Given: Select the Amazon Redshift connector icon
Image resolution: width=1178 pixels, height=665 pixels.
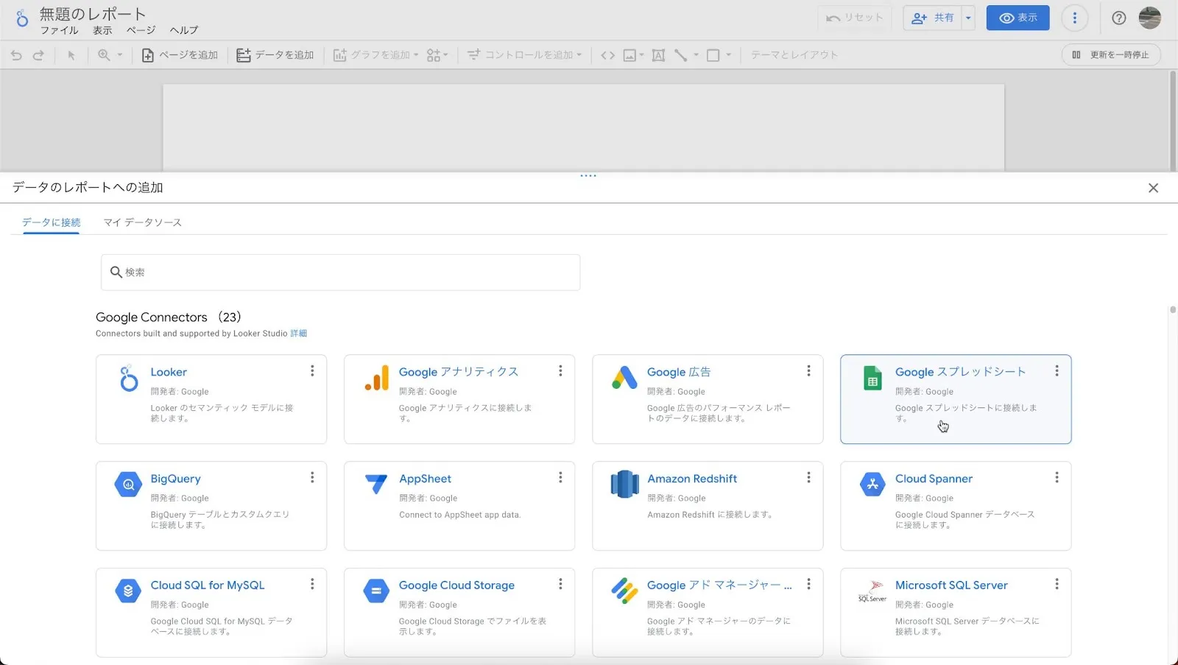Looking at the screenshot, I should pos(624,485).
